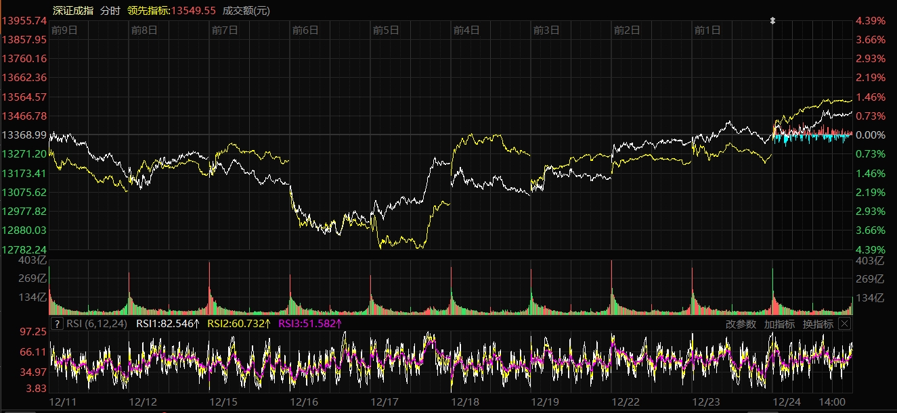897x413 pixels.
Task: Click the 12/22 date on time axis
Action: pos(626,402)
